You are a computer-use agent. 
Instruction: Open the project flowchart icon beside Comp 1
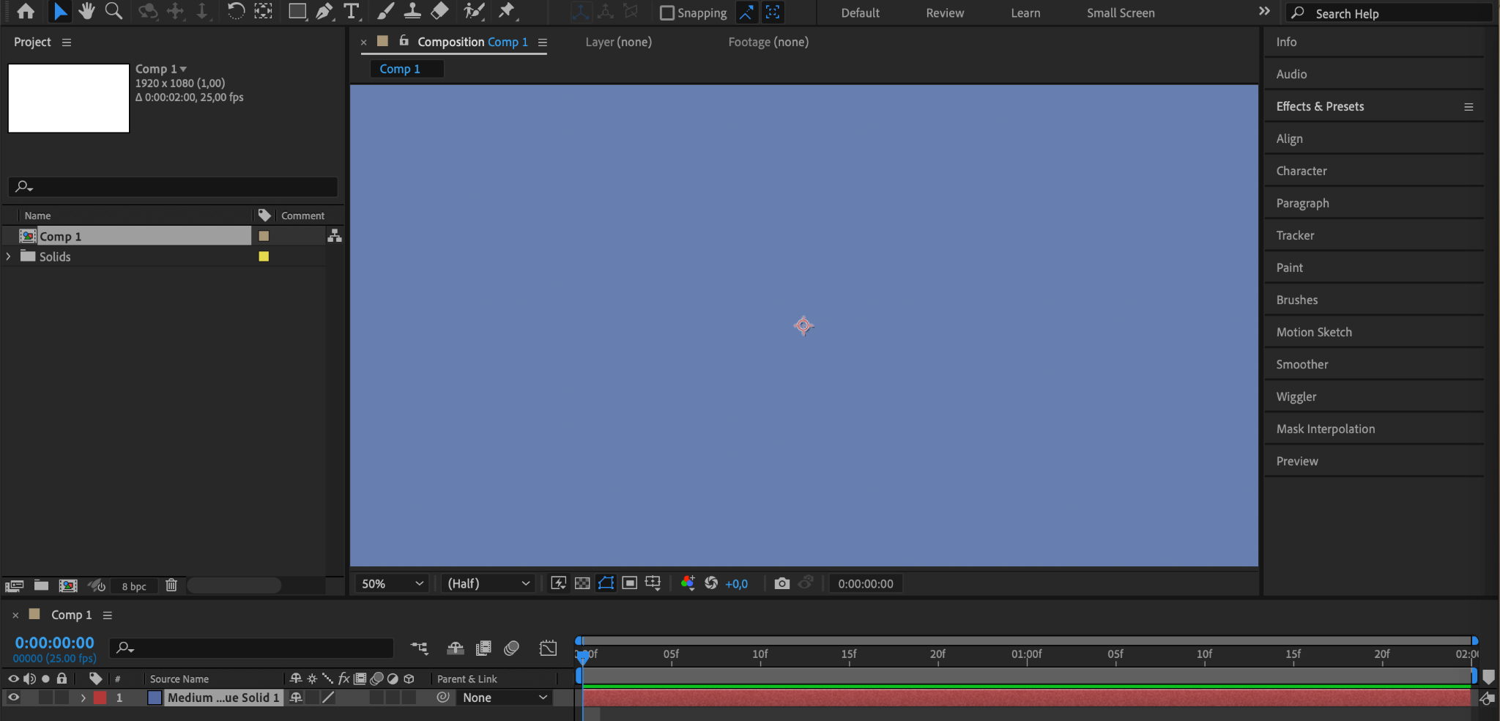click(x=335, y=236)
